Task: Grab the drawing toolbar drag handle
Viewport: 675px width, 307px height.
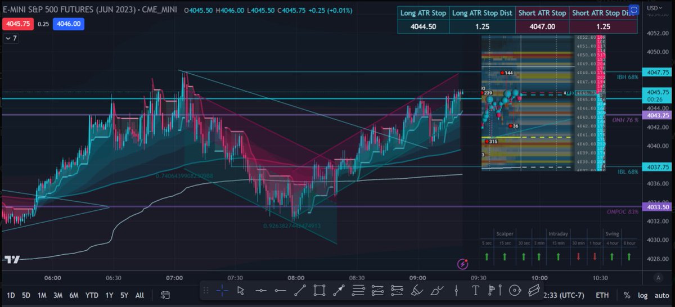Action: pyautogui.click(x=206, y=290)
